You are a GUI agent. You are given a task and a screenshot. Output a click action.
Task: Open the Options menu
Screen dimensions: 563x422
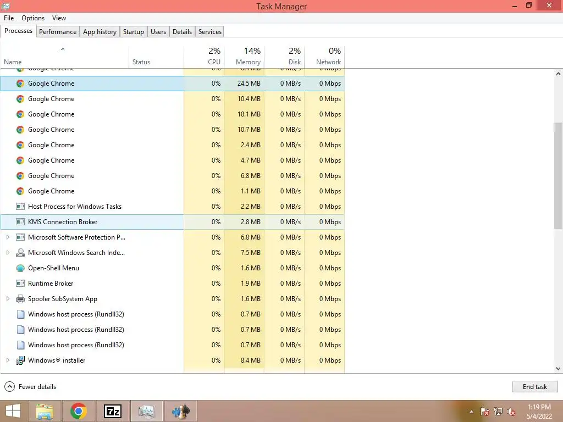tap(33, 18)
